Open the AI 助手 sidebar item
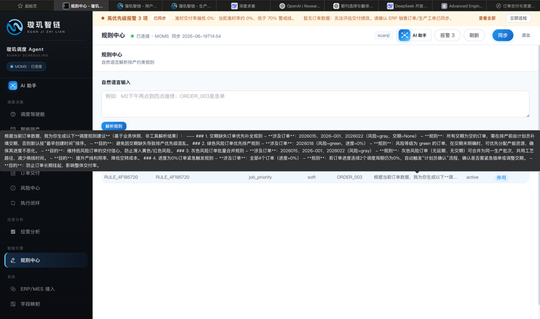 pyautogui.click(x=46, y=86)
